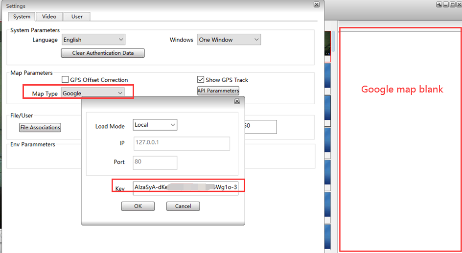Minimize the main window behind Settings
The image size is (462, 253).
446,5
